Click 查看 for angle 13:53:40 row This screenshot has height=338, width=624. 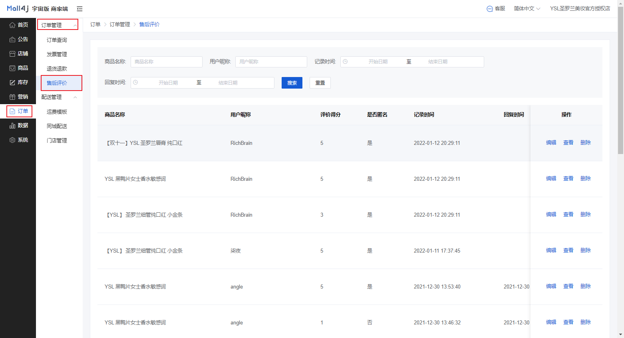click(x=568, y=287)
